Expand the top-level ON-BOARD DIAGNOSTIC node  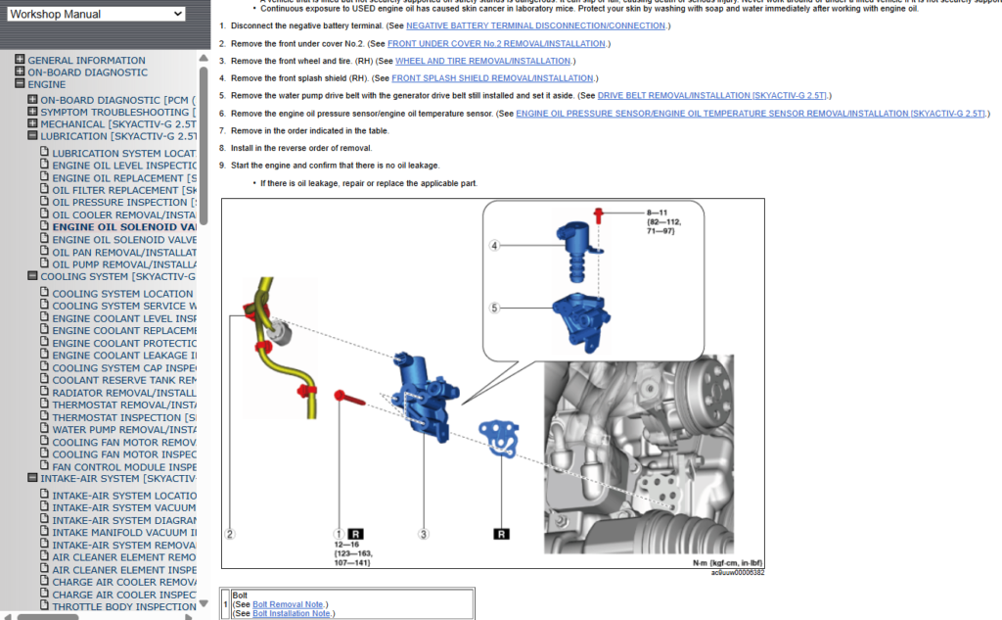(x=20, y=72)
